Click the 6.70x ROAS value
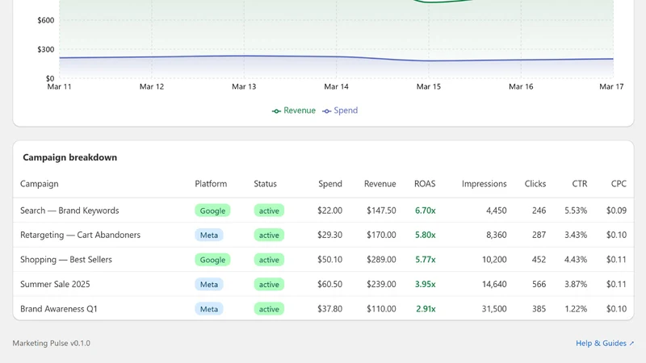The image size is (646, 363). click(x=426, y=211)
